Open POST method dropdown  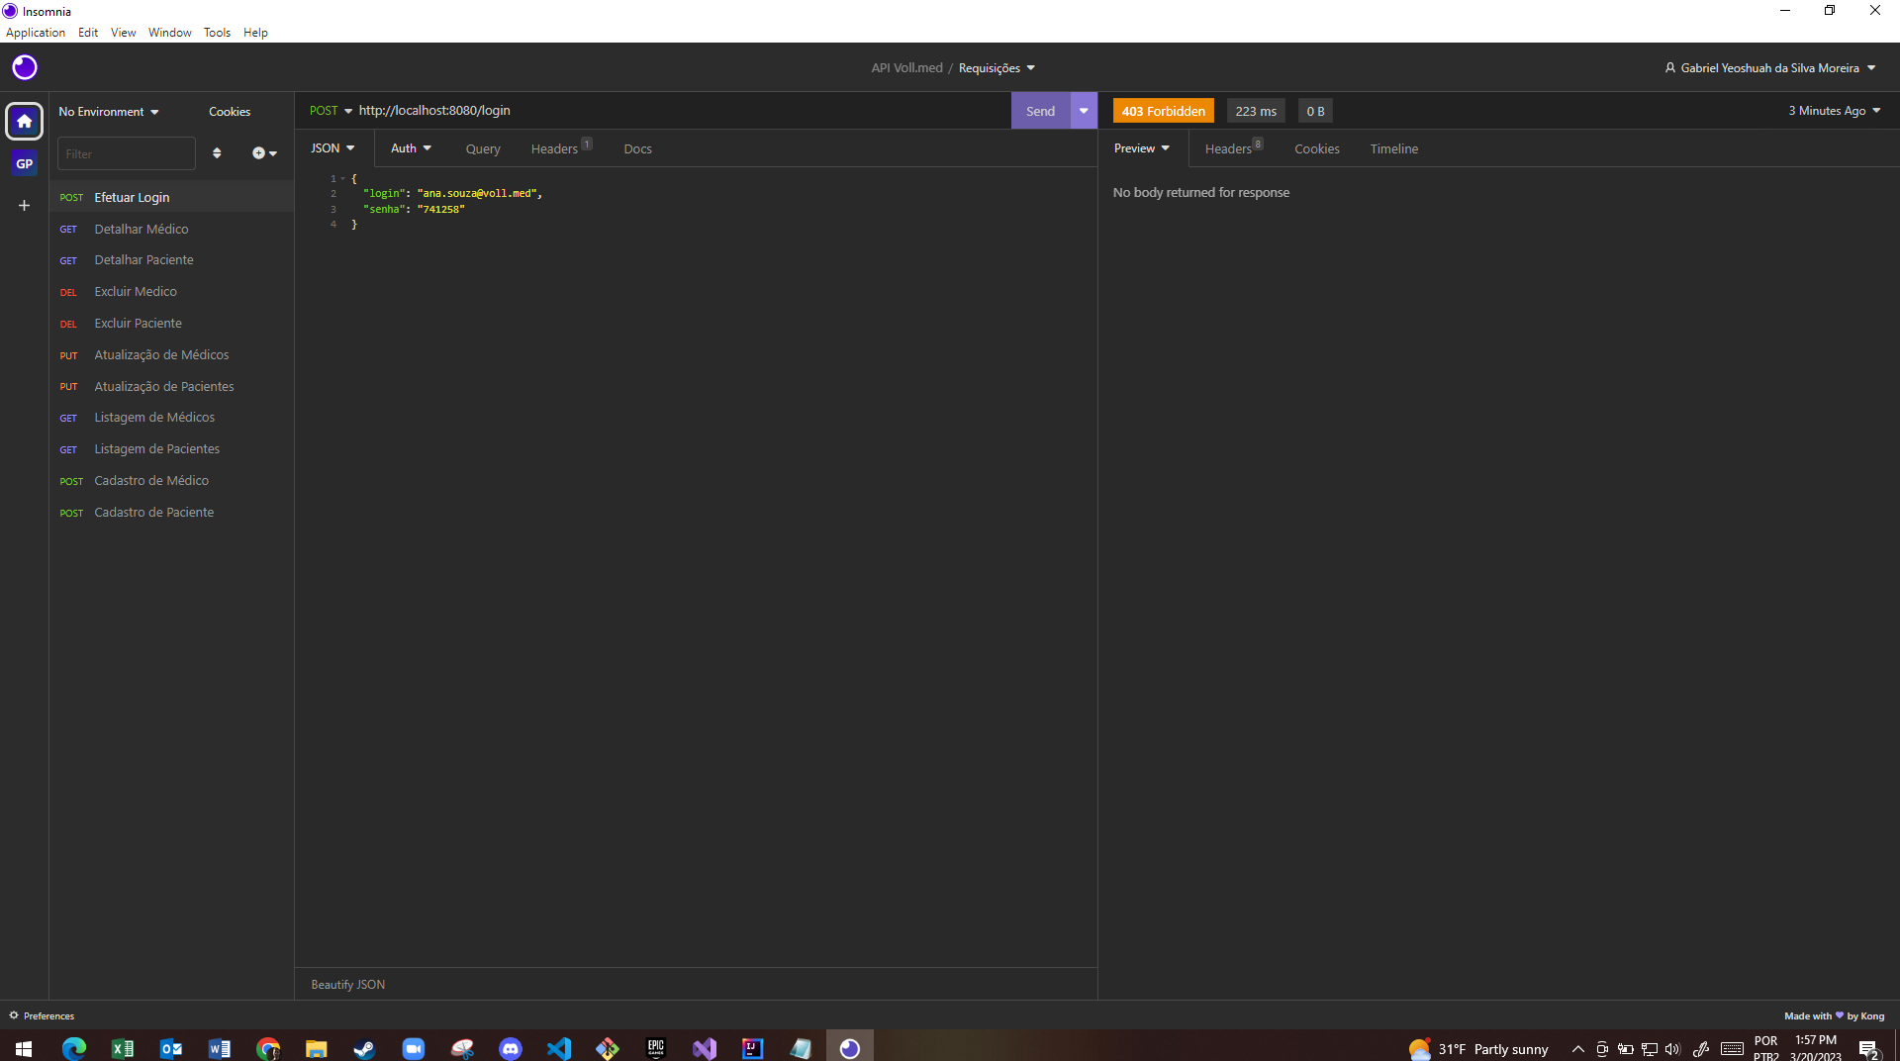tap(331, 111)
